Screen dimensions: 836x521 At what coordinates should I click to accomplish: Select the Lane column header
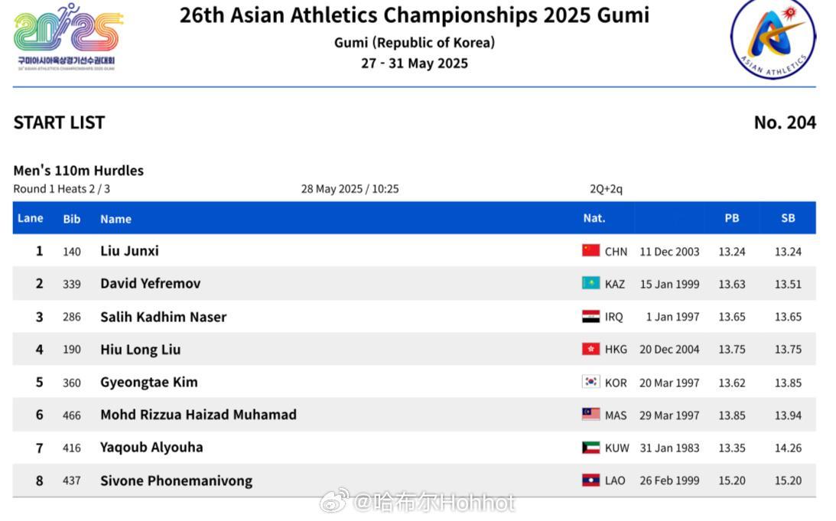[x=31, y=218]
